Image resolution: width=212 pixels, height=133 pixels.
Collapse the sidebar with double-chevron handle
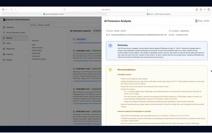(29, 76)
